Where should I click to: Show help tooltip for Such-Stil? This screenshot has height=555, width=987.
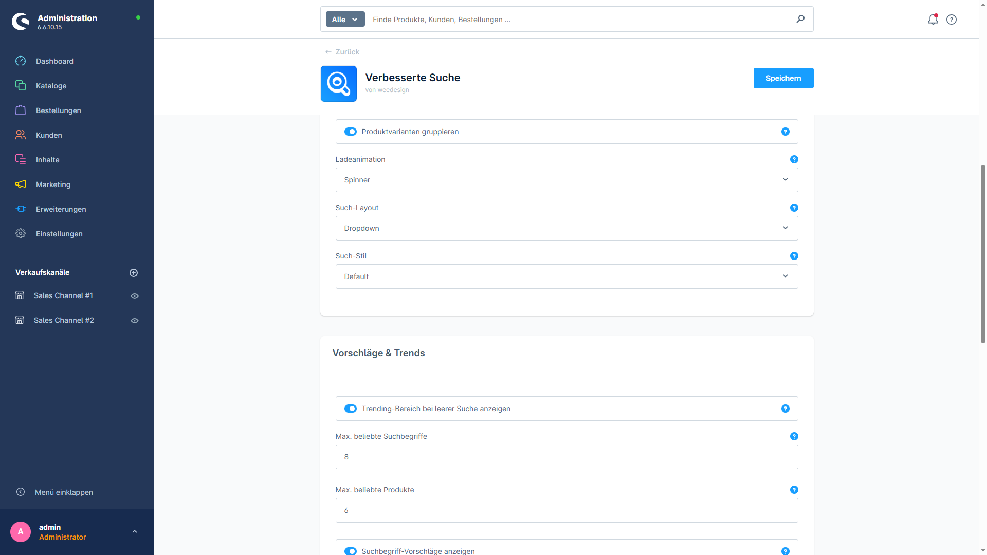[x=794, y=256]
